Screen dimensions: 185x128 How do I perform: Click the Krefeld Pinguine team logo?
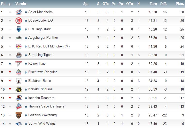(x=19, y=89)
